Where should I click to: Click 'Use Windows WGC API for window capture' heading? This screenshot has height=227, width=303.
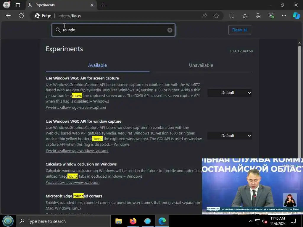(x=83, y=121)
